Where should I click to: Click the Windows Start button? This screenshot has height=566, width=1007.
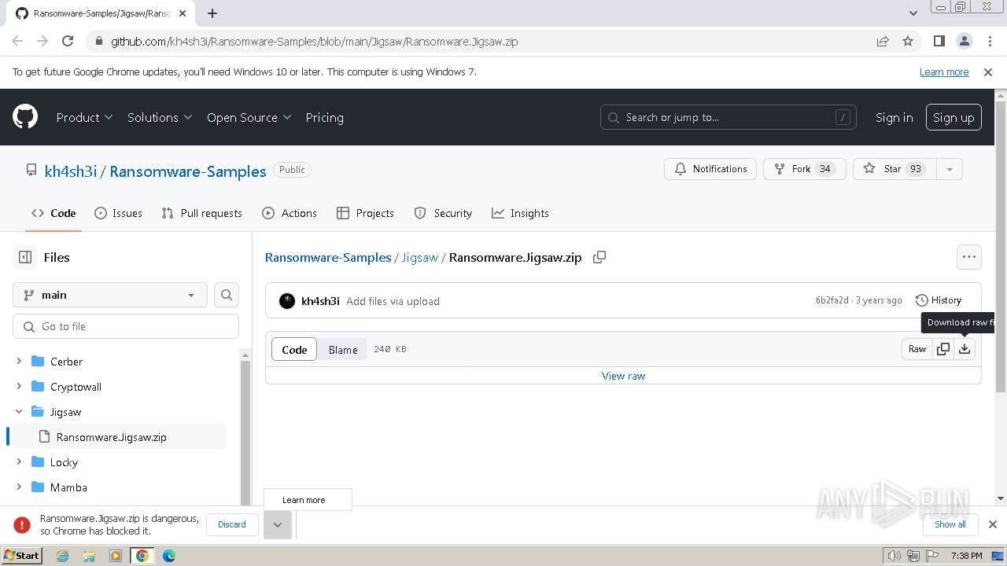[x=22, y=556]
